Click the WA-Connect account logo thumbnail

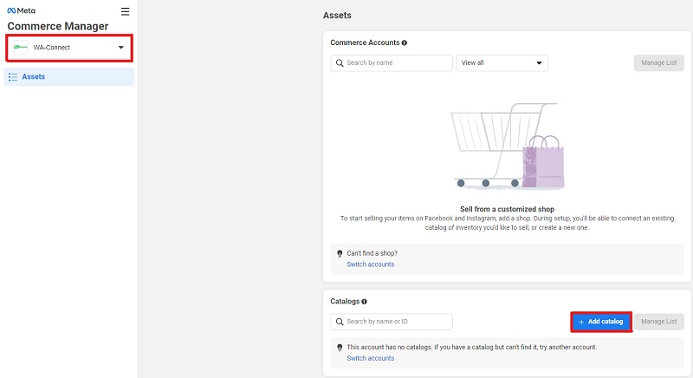(x=20, y=48)
